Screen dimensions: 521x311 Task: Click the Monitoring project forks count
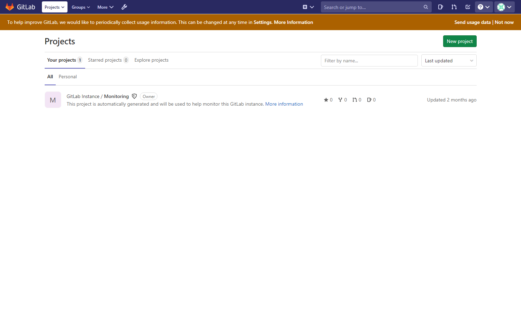[x=342, y=100]
